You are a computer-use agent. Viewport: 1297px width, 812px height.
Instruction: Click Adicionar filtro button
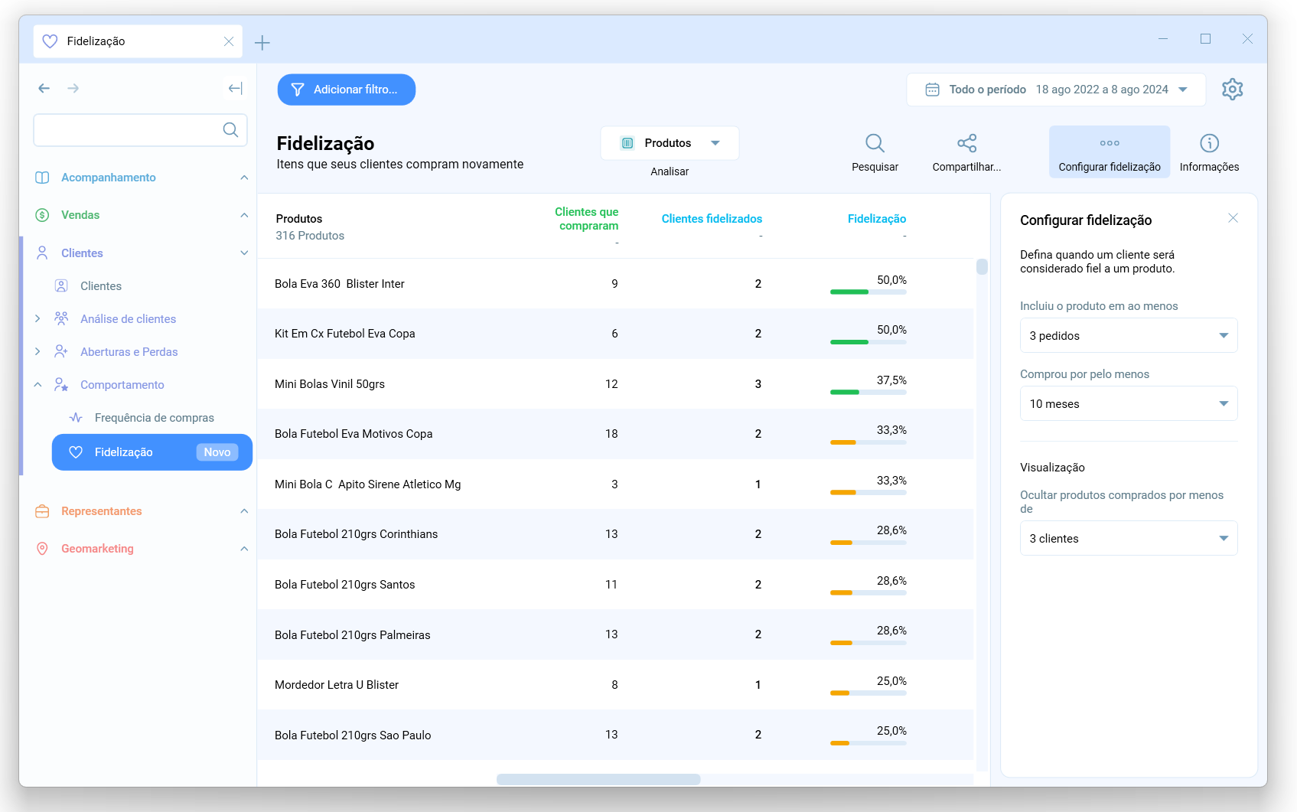click(347, 90)
